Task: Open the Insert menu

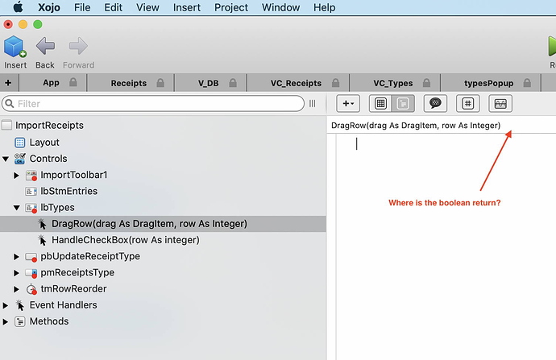Action: pos(186,7)
